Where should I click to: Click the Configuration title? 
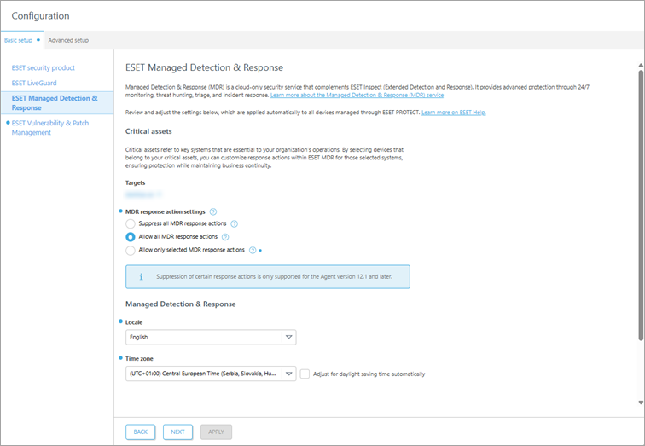pos(40,16)
